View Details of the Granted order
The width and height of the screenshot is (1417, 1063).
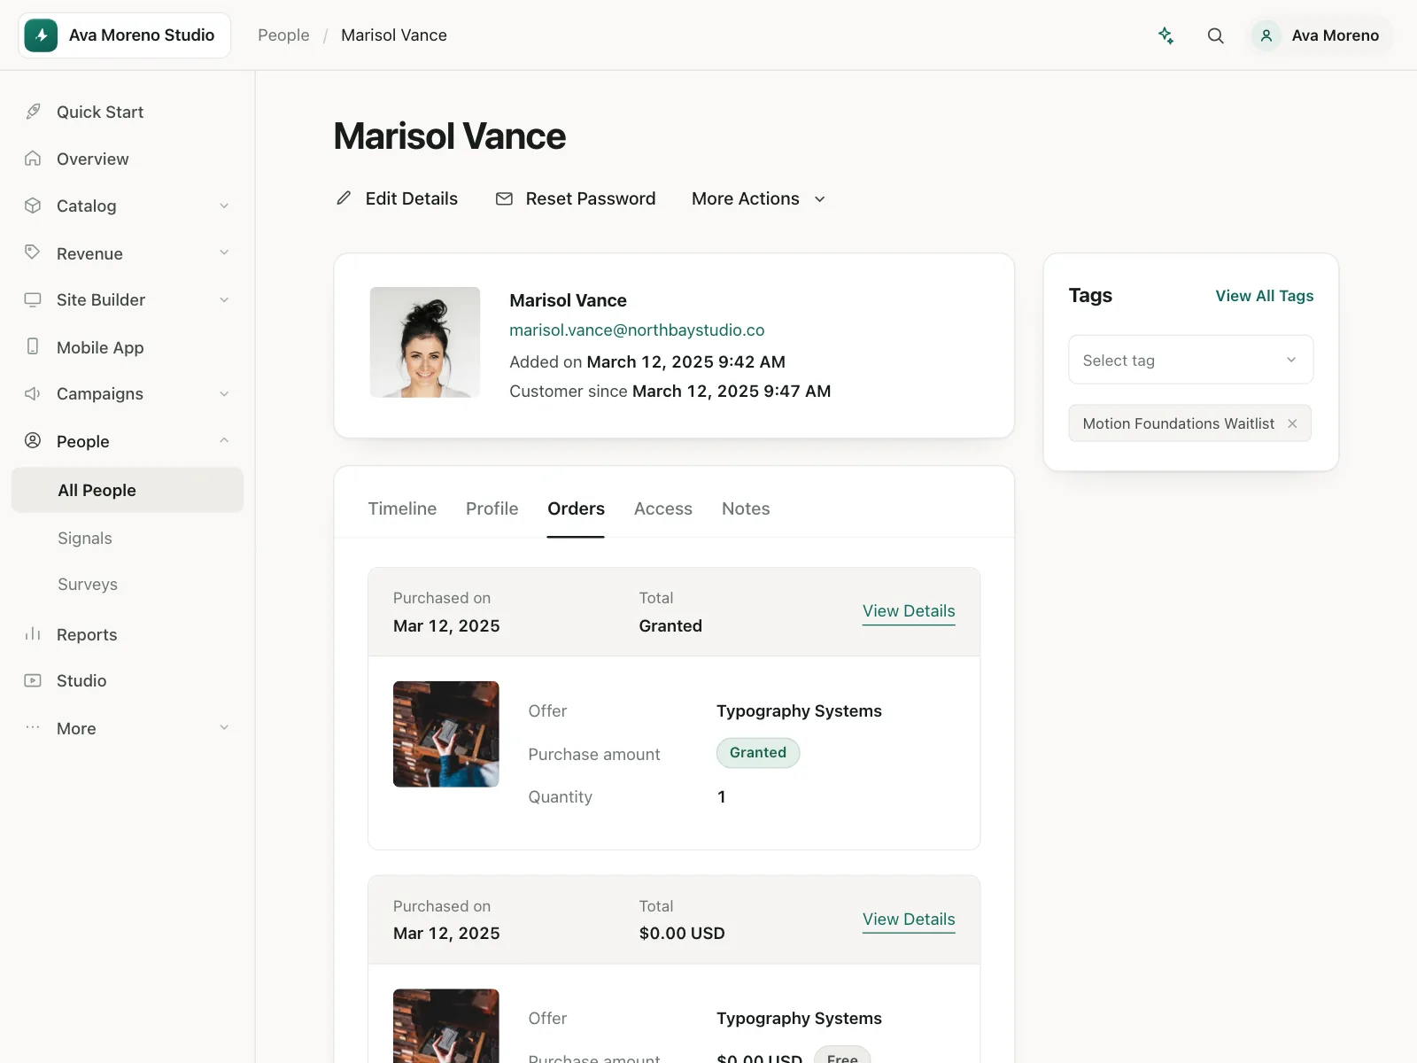(x=909, y=611)
